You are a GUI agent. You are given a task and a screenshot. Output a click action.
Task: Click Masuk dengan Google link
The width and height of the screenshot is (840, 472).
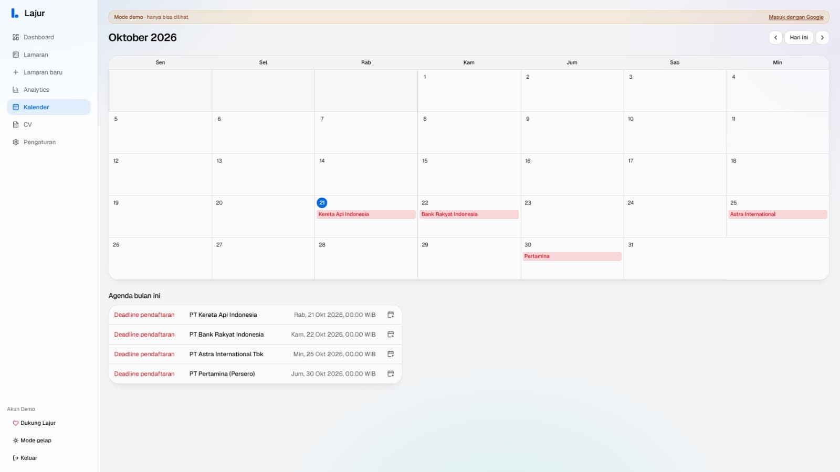[796, 17]
